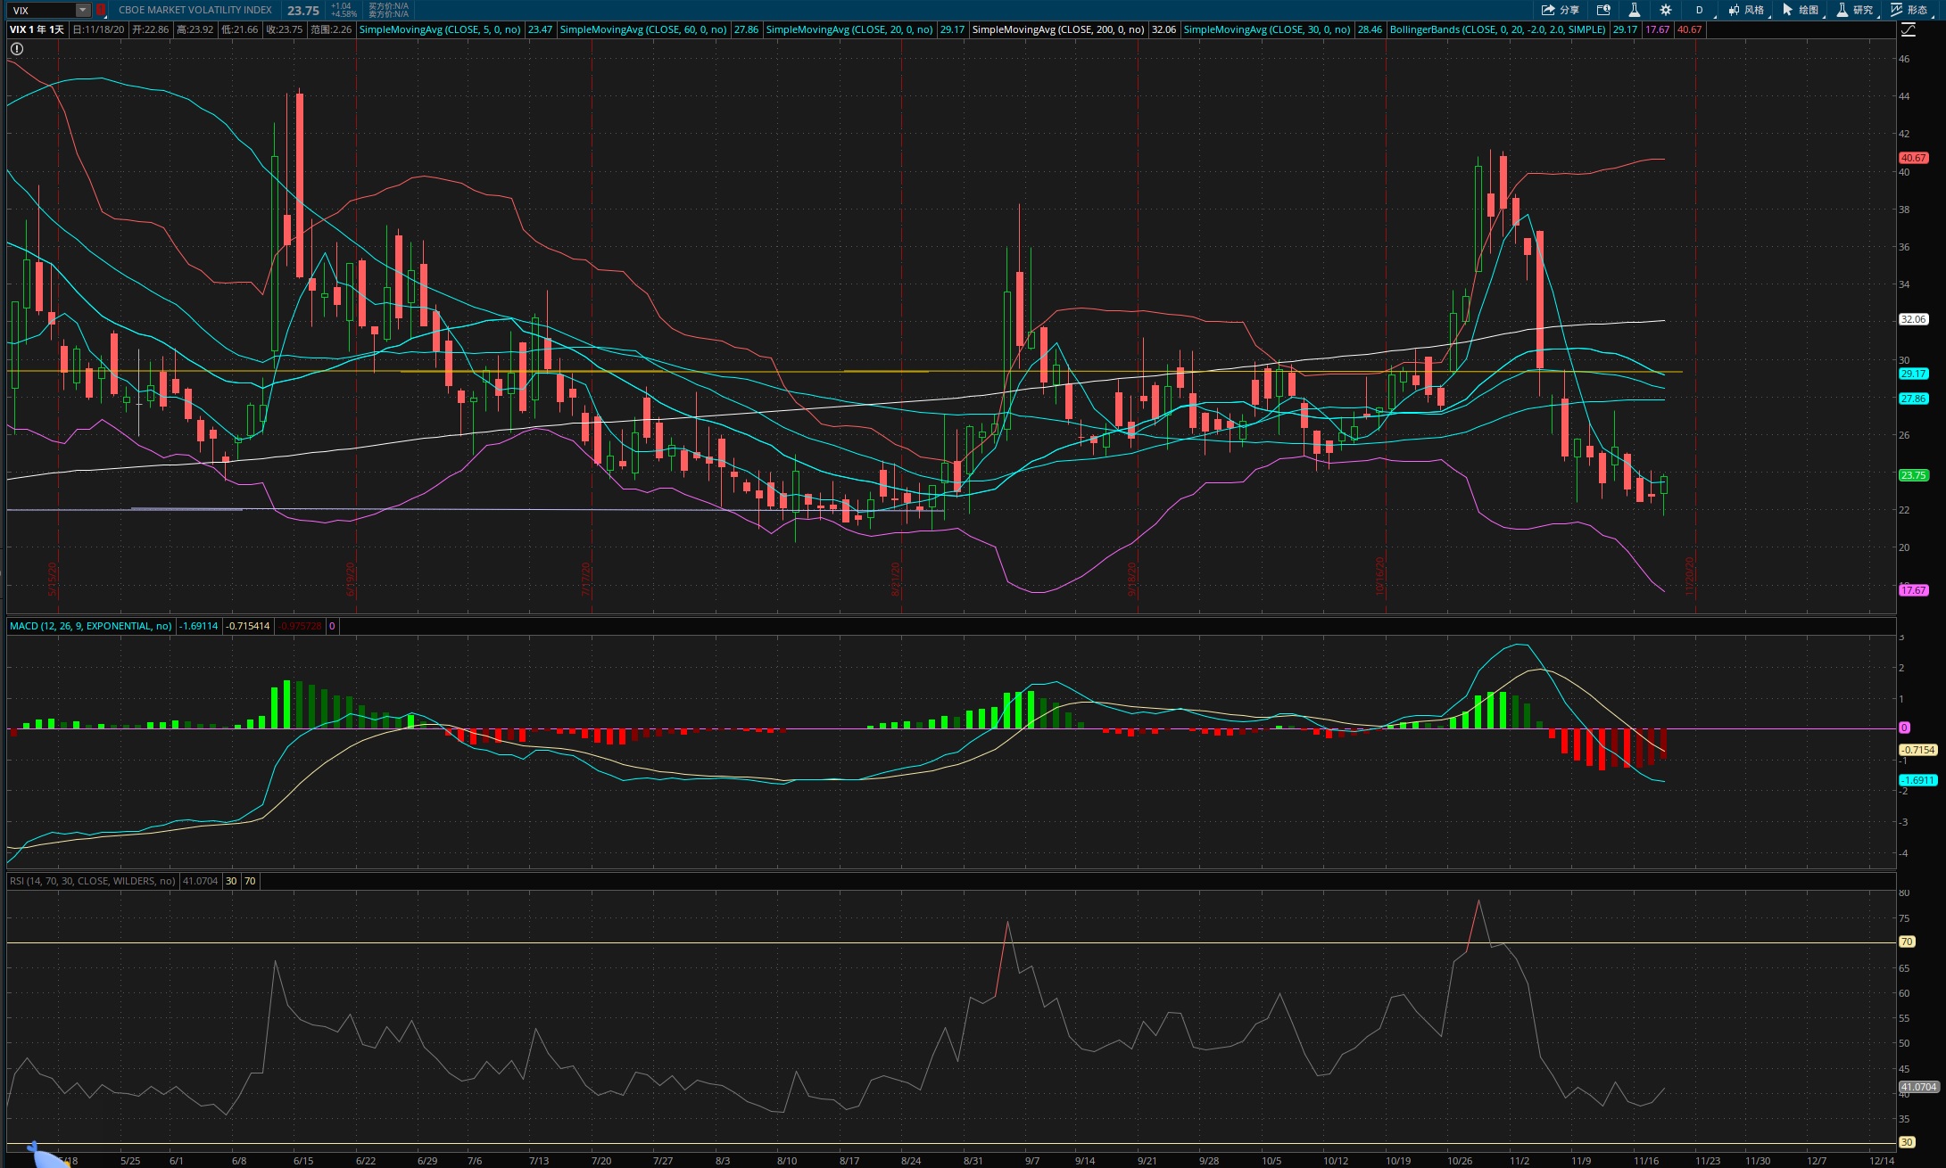
Task: Open the 研究 studies flask icon
Action: click(x=1842, y=10)
